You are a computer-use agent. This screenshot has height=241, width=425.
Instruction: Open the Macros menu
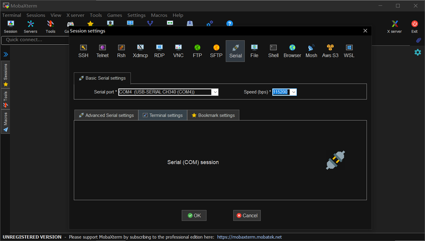click(x=159, y=15)
